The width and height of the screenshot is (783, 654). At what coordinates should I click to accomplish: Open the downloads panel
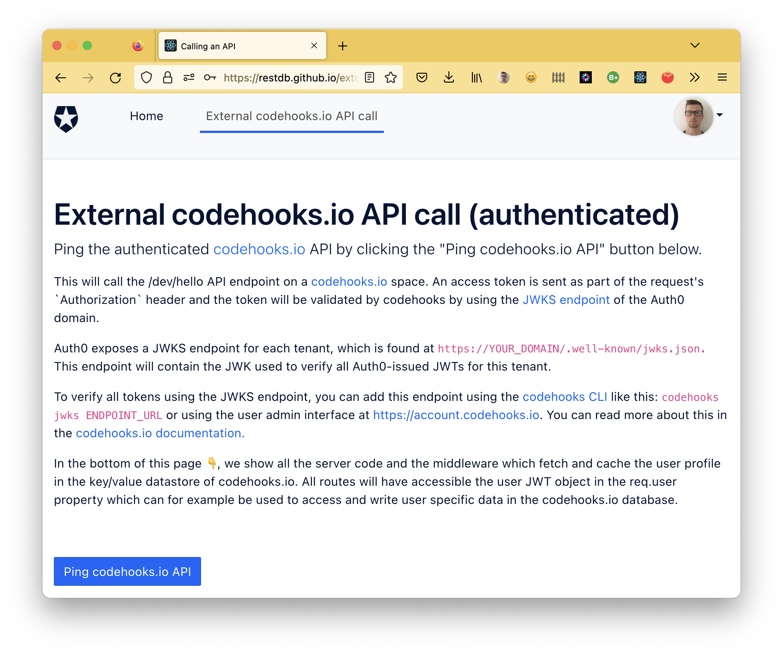click(x=449, y=78)
